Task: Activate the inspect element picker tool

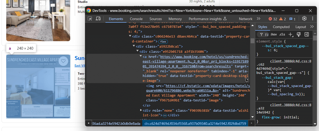Action: [90, 19]
